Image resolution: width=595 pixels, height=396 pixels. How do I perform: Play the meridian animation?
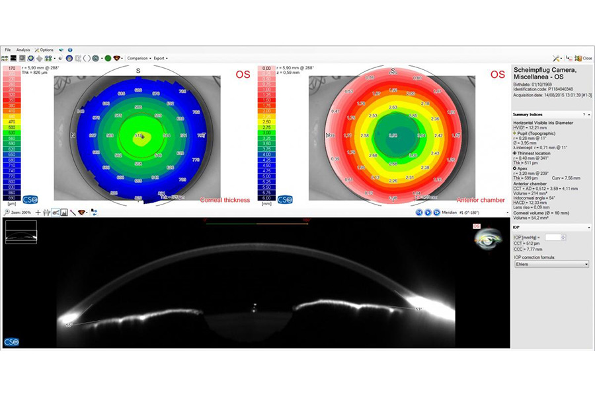[428, 213]
